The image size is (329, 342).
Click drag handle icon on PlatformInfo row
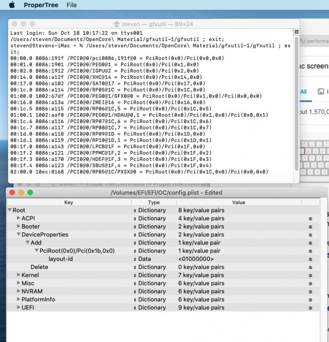click(310, 300)
